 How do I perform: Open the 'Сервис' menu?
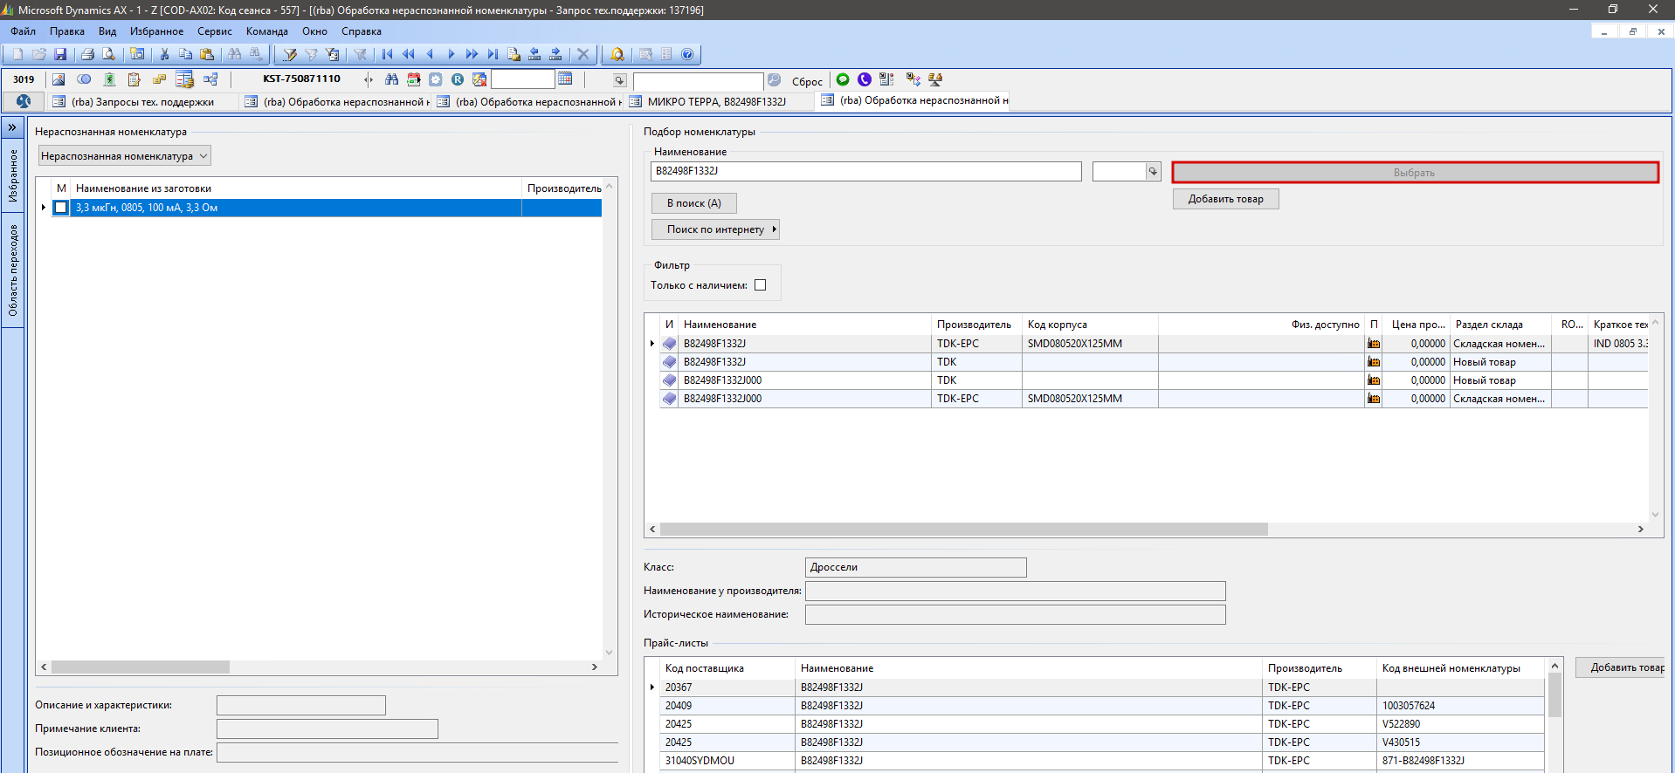[214, 31]
